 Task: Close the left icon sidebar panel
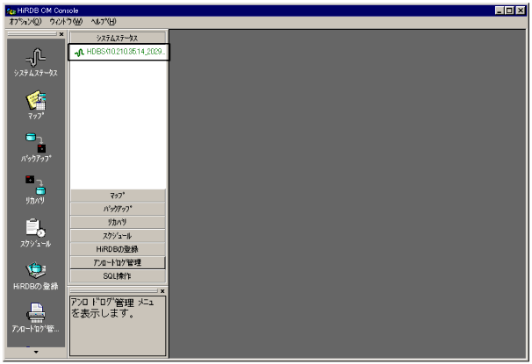[x=61, y=34]
